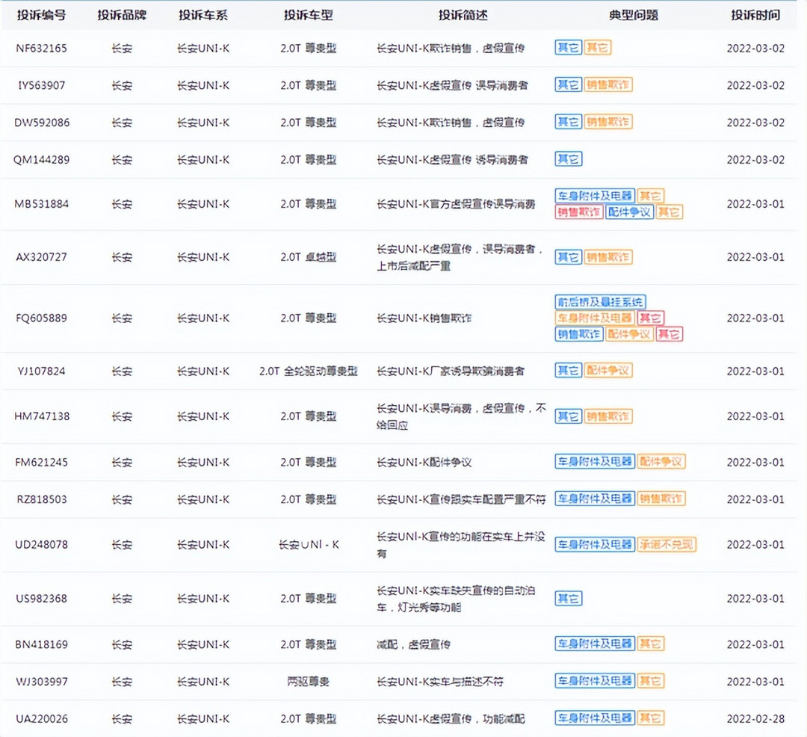Click the 典型问题 column header

tap(634, 15)
